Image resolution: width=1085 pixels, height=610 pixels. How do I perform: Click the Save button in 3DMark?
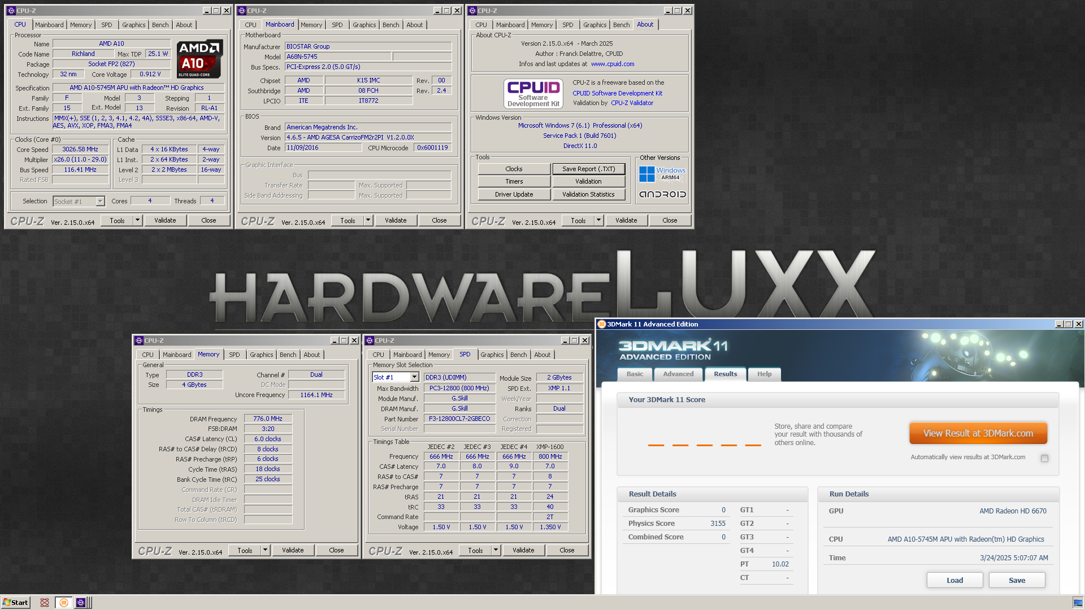tap(1017, 580)
